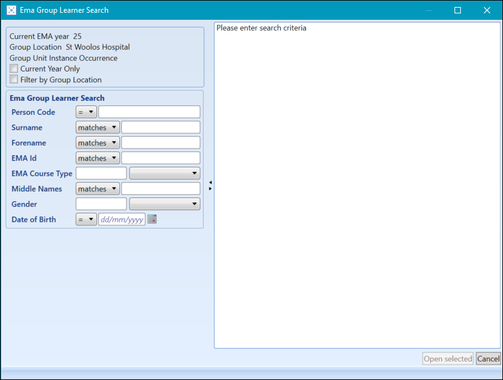
Task: Click the Cancel button
Action: [x=488, y=358]
